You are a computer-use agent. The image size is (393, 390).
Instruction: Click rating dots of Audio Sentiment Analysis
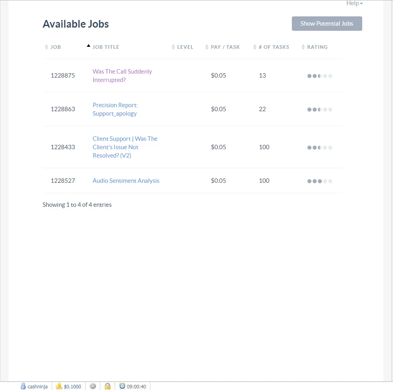pos(319,181)
